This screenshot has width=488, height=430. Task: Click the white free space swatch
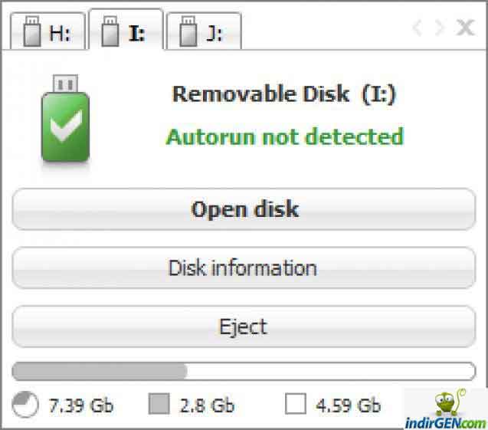[x=296, y=404]
